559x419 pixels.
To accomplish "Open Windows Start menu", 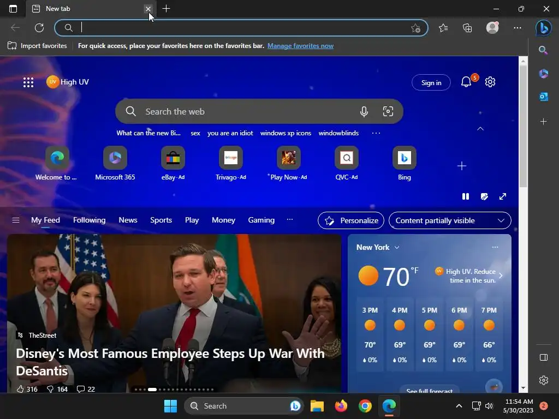I will [x=170, y=406].
